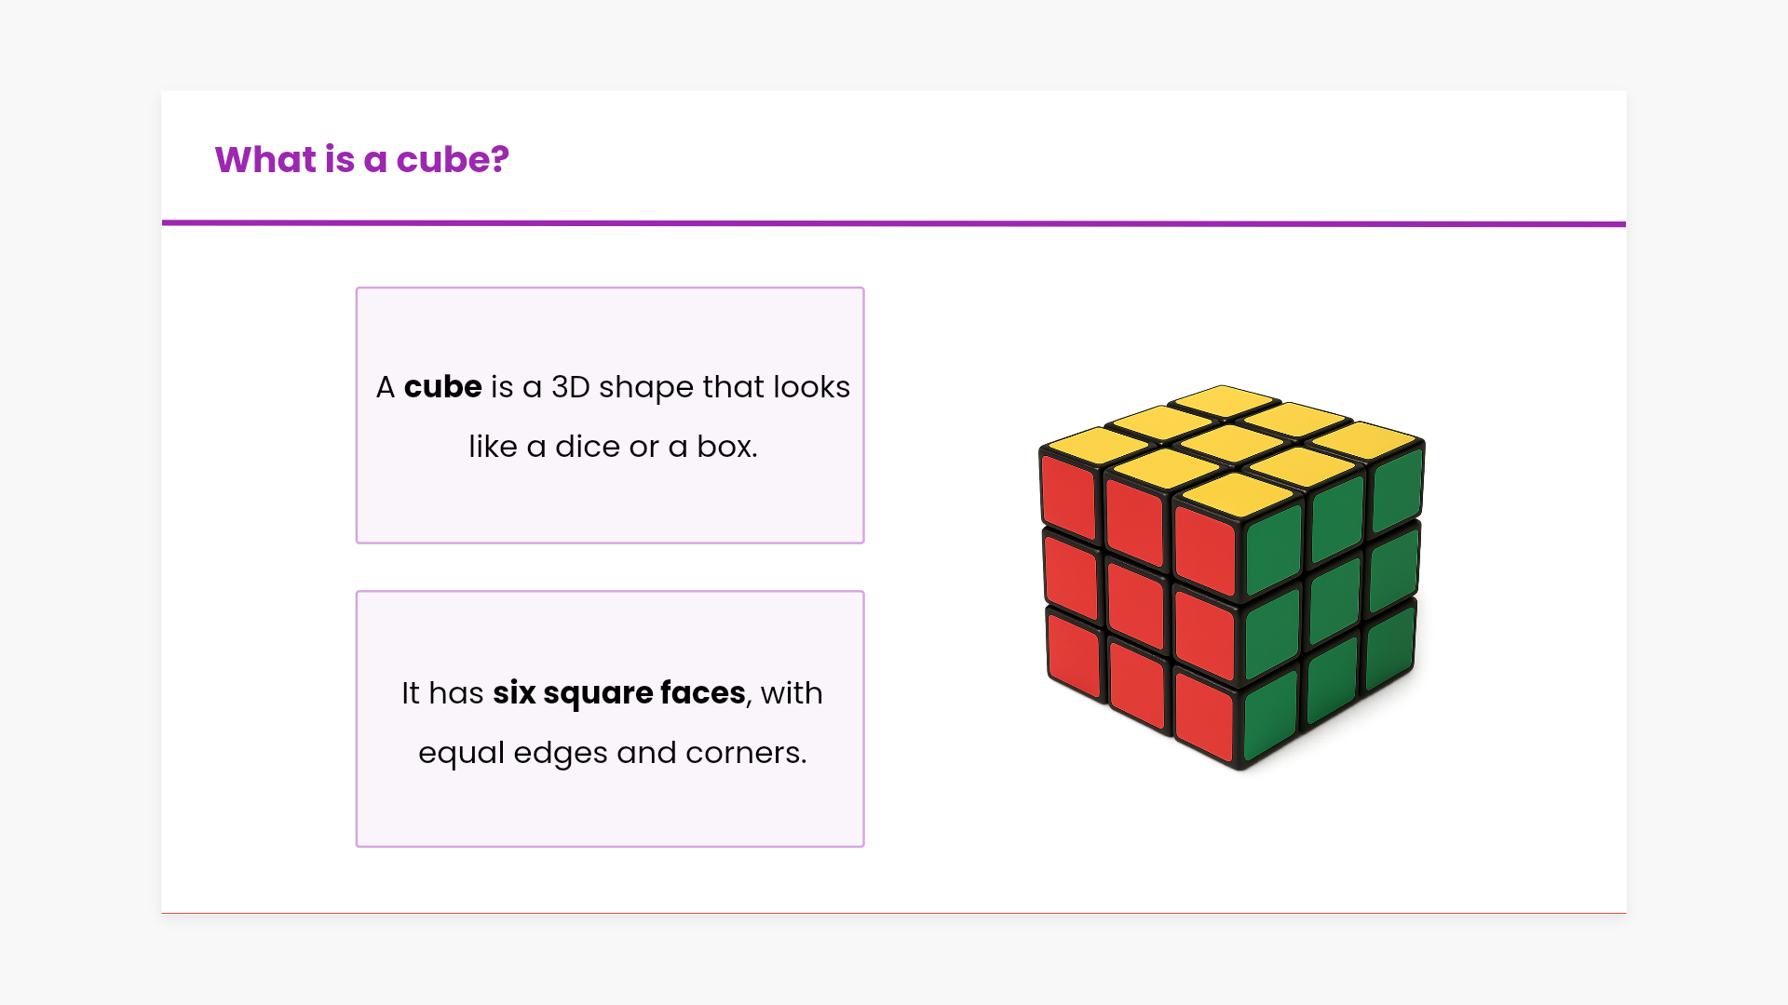Image resolution: width=1788 pixels, height=1005 pixels.
Task: Click the word "edges" in the second box
Action: (561, 753)
